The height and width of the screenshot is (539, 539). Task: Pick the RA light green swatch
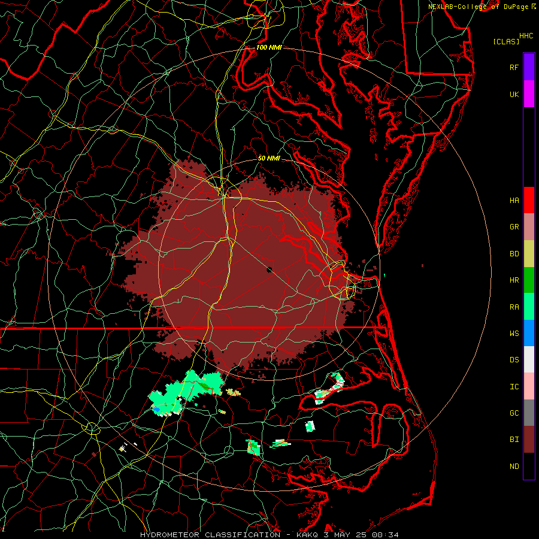(529, 307)
